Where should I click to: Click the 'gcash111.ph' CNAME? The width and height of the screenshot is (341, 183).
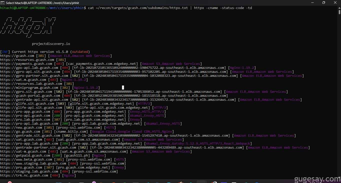pos(77,155)
